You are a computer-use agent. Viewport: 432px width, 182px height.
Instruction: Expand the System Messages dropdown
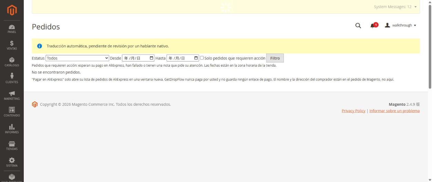[395, 7]
